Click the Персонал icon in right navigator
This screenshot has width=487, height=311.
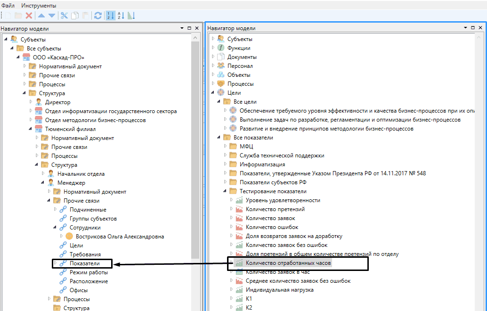point(221,66)
